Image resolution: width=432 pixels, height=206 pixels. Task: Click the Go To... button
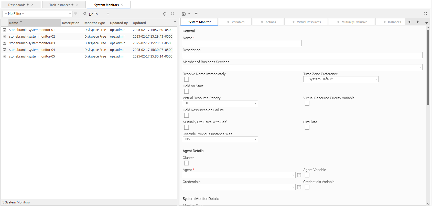[92, 14]
